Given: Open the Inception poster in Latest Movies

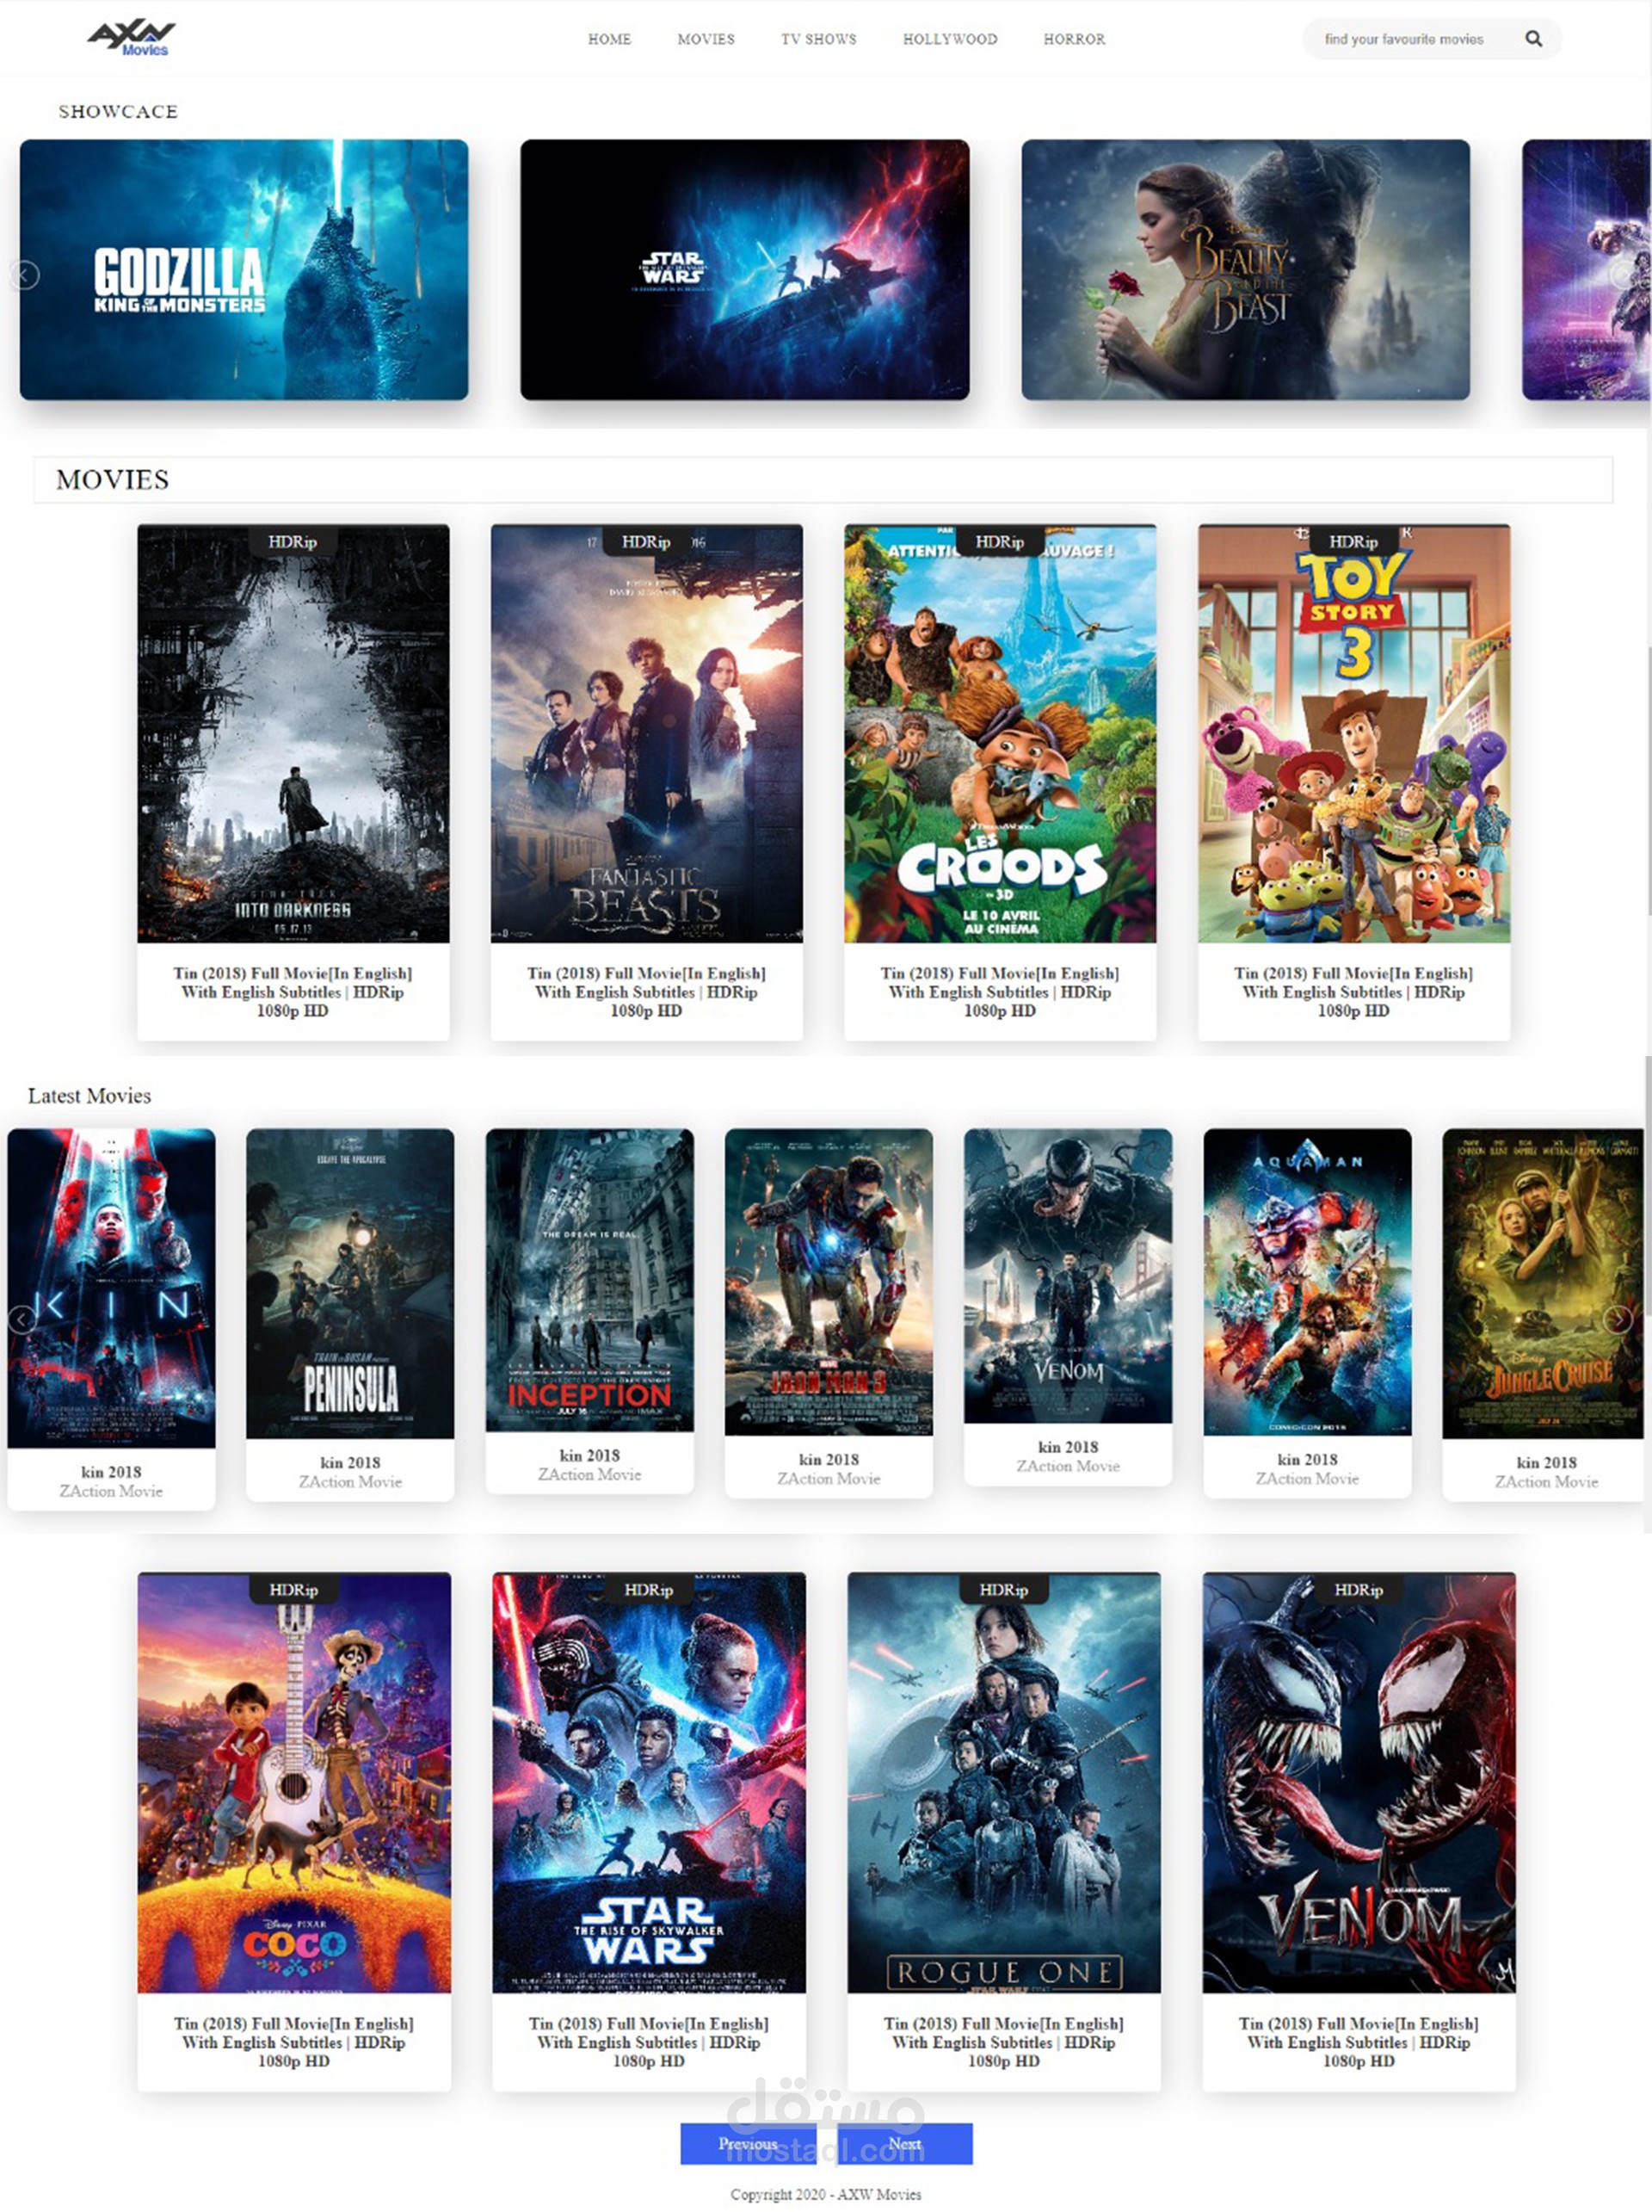Looking at the screenshot, I should click(x=589, y=1279).
